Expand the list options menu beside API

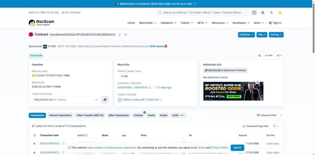pos(279,56)
